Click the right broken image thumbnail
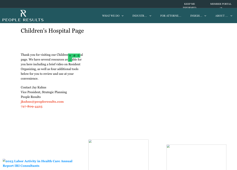Screen dimensions: 237x170 pyautogui.click(x=196, y=157)
